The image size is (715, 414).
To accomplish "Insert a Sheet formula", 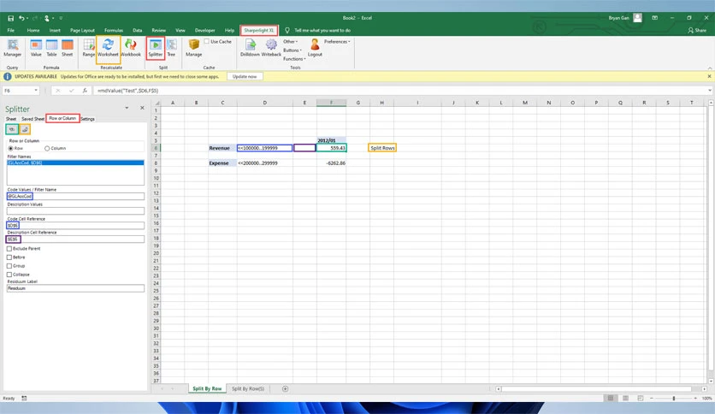I will point(67,47).
